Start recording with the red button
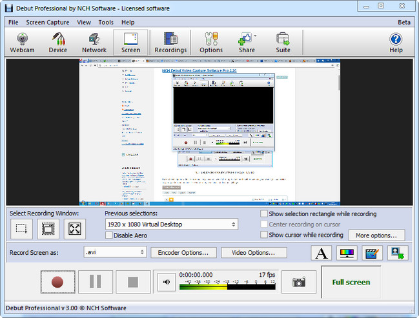The image size is (419, 318). point(57,282)
